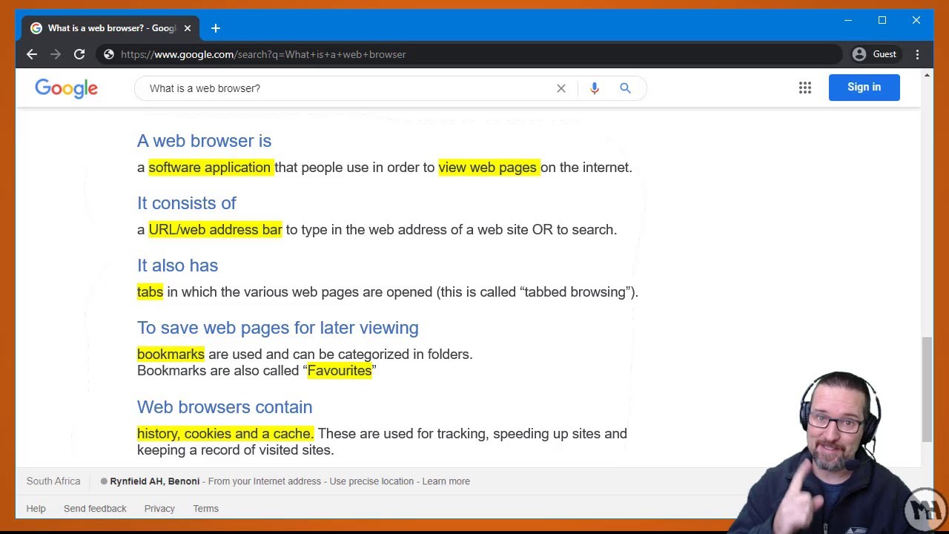Viewport: 949px width, 534px height.
Task: Open site info globe icon in address bar
Action: pos(109,54)
